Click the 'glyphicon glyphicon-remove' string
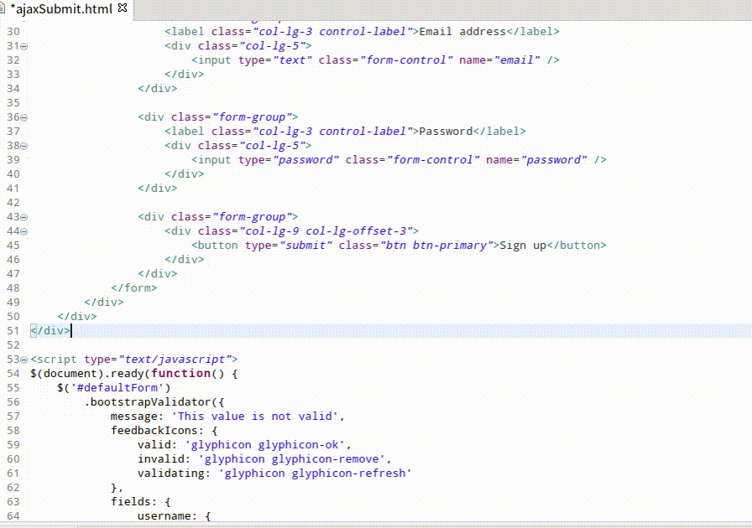Screen dimensions: 752x528 coord(291,459)
